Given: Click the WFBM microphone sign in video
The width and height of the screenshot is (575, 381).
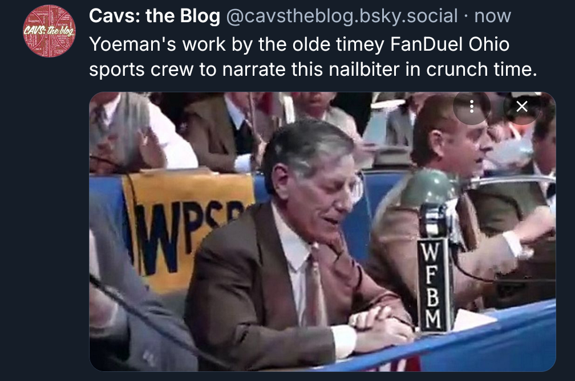Looking at the screenshot, I should 434,285.
